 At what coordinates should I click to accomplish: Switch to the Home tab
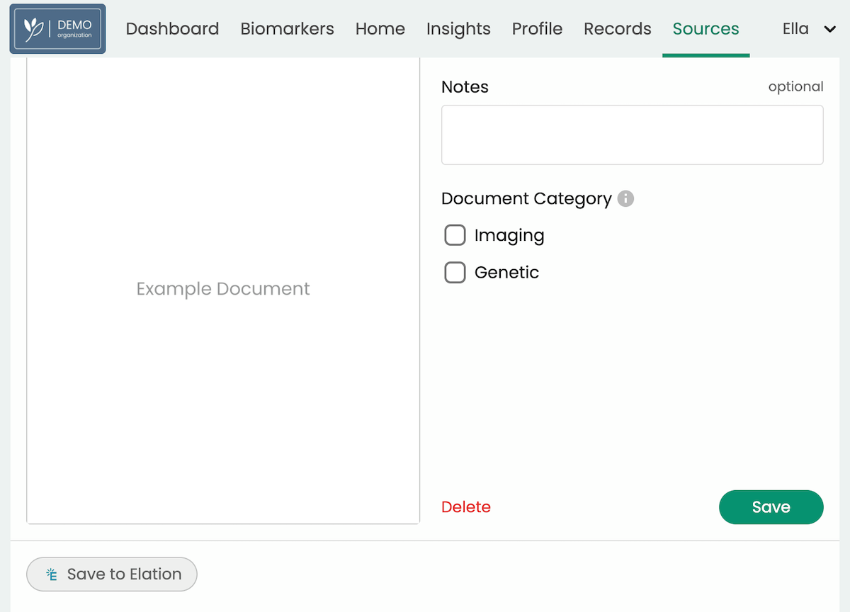[x=380, y=29]
